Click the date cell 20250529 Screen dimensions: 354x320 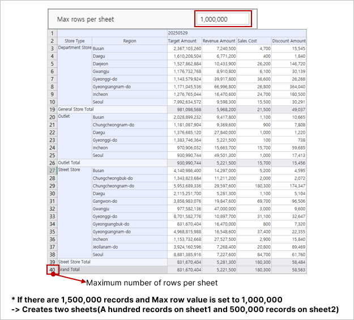point(237,33)
